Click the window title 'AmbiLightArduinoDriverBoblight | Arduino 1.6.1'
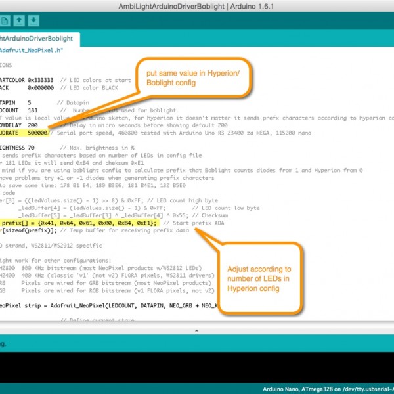Screen dimensions: 394x394 (x=196, y=6)
